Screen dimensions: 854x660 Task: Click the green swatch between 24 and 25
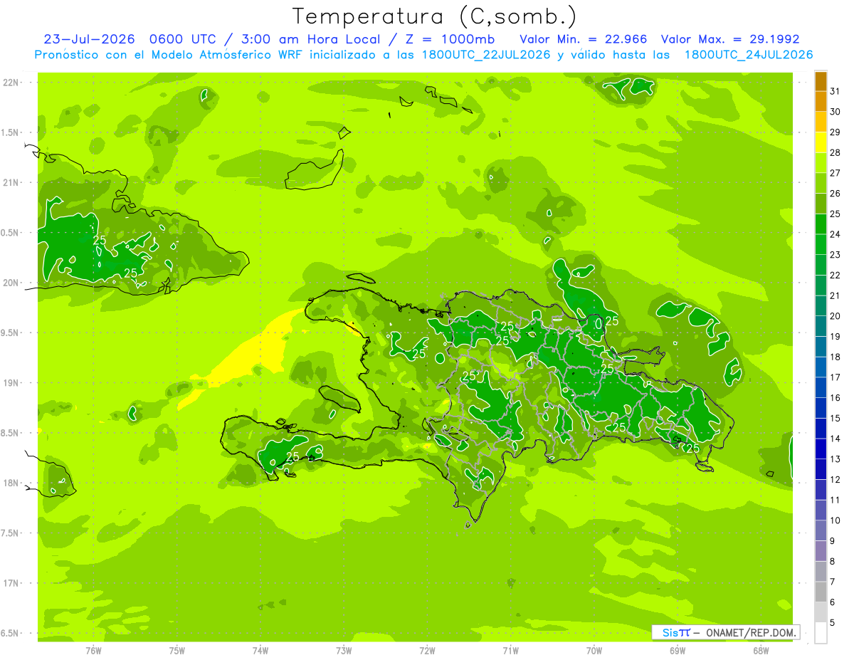click(x=821, y=224)
